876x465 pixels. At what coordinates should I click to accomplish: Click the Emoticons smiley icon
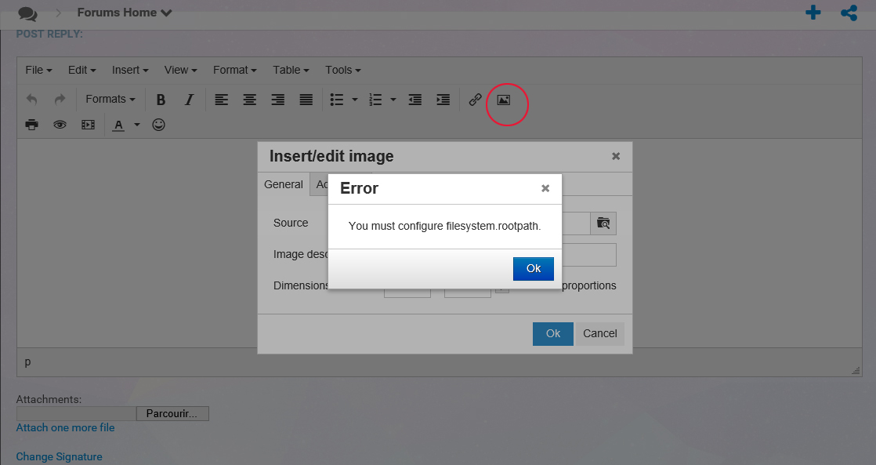[158, 125]
